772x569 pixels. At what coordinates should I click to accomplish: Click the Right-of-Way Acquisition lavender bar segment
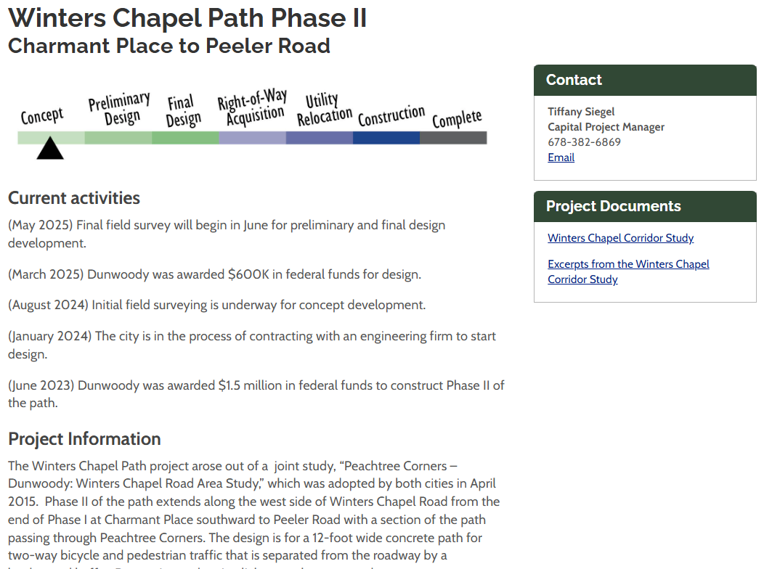click(x=253, y=138)
